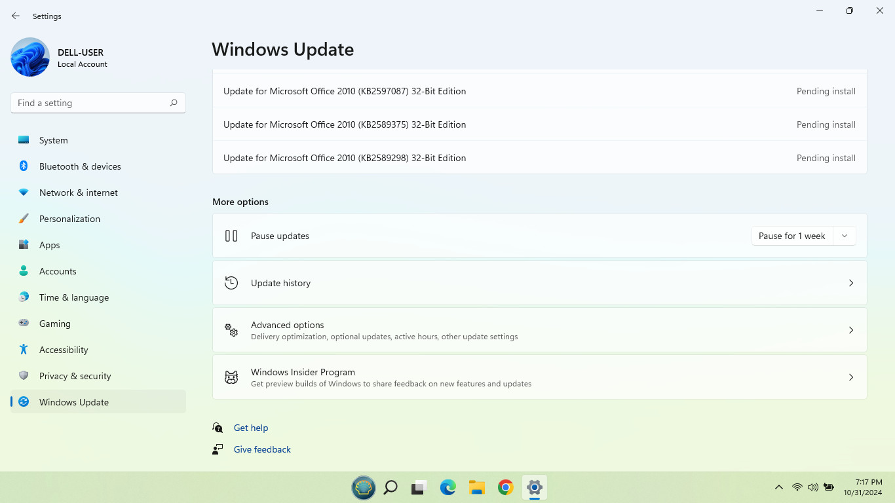Select Time & language
Image resolution: width=895 pixels, height=503 pixels.
click(98, 297)
